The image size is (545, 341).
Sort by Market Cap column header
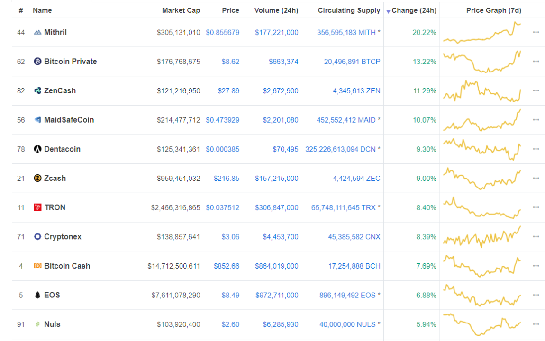pos(181,10)
